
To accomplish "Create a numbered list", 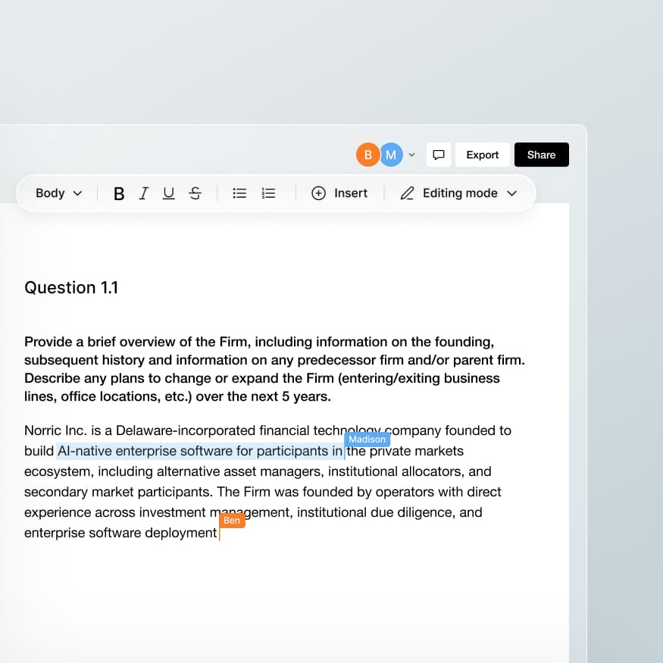I will click(x=268, y=193).
